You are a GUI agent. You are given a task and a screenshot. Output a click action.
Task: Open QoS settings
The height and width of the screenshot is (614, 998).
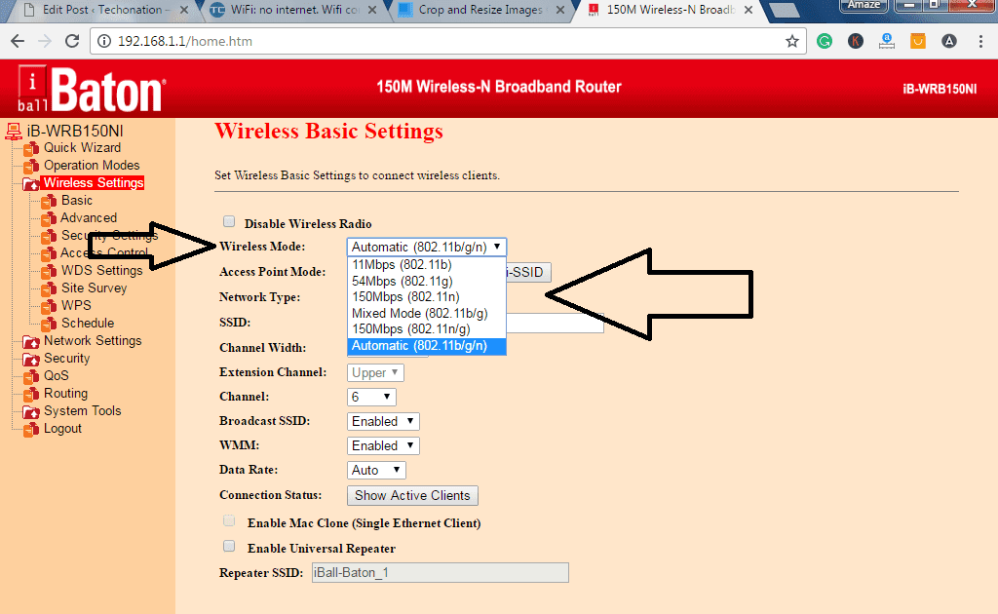pos(56,376)
